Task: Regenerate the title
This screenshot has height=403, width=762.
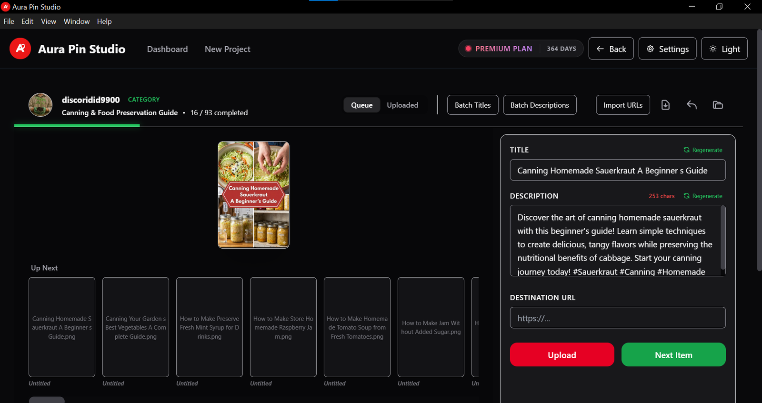Action: click(x=703, y=150)
